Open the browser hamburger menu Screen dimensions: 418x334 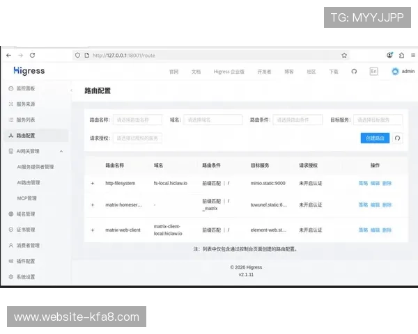coord(413,56)
